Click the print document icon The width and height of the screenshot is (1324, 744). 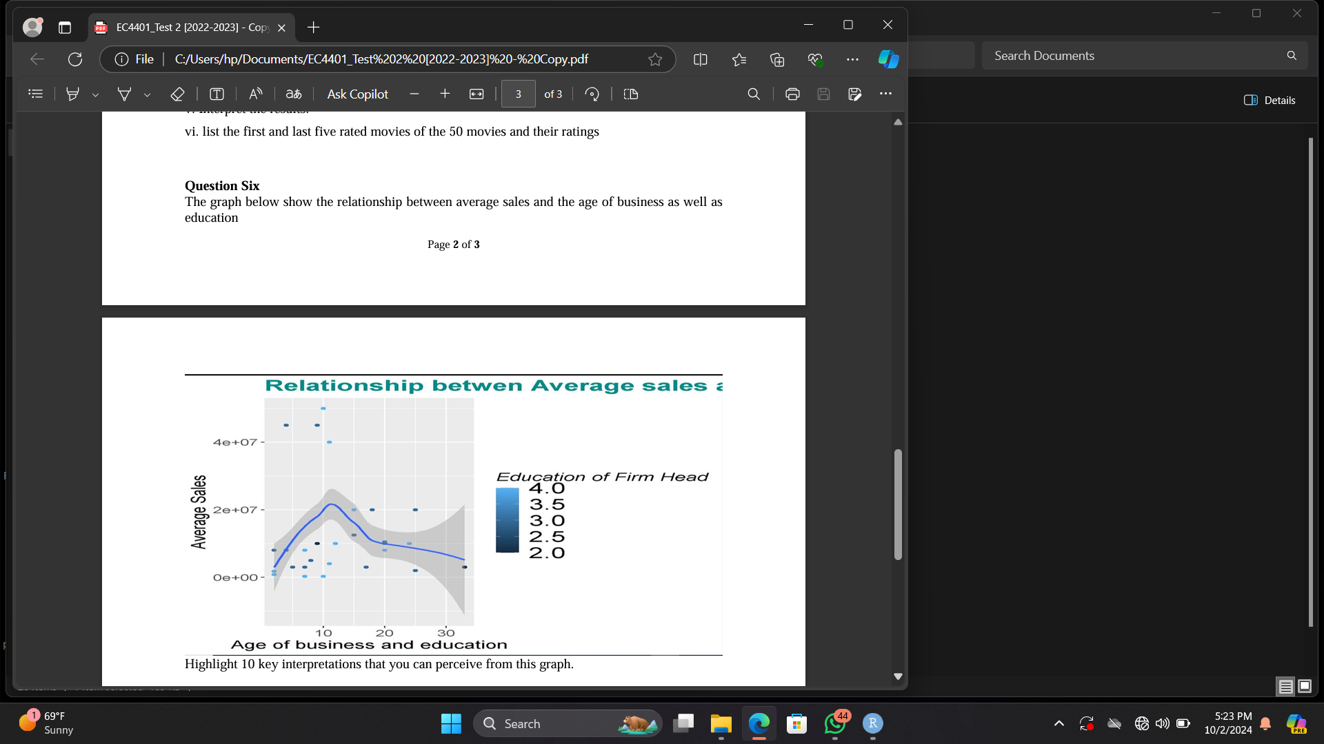point(791,94)
